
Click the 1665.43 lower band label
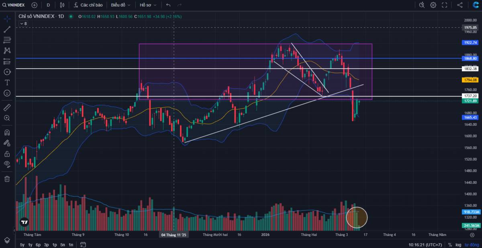coord(470,117)
